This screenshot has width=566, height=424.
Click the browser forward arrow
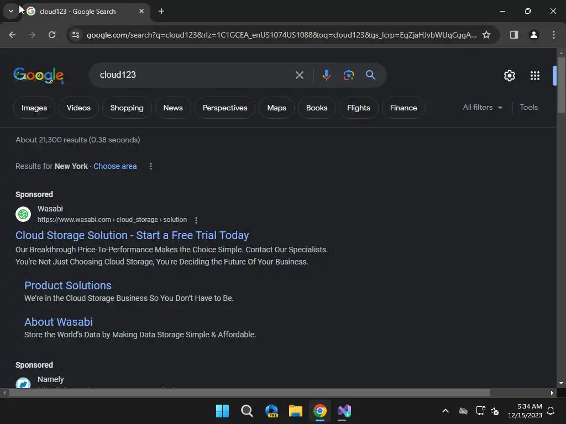[x=32, y=35]
